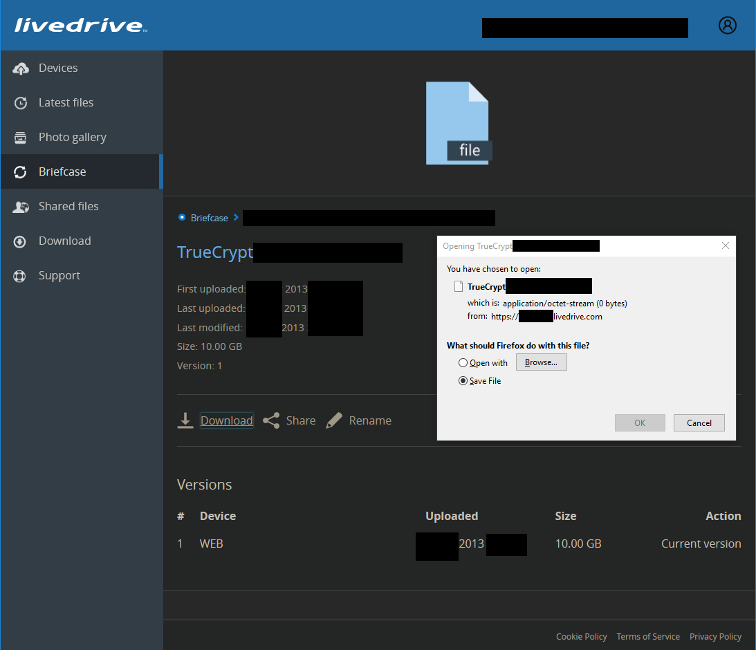
Task: Click the Versions heading
Action: [x=205, y=484]
